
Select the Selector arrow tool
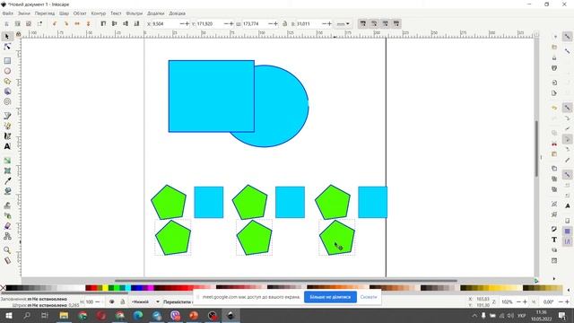[7, 36]
